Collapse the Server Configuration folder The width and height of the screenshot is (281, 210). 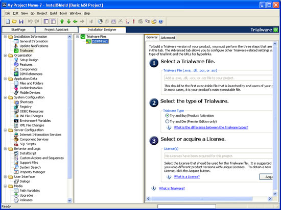point(5,130)
